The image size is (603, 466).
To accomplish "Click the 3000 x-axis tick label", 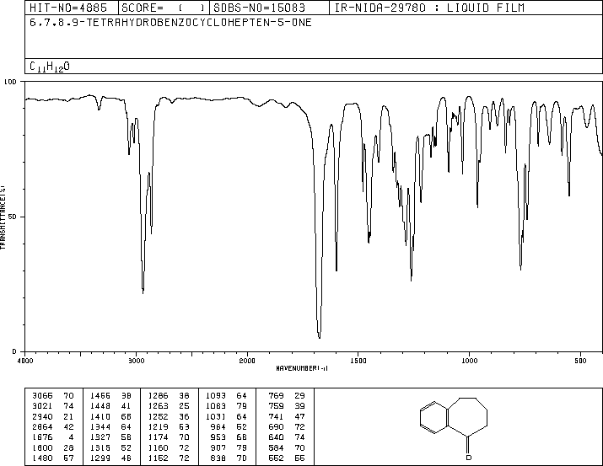I will (x=136, y=361).
